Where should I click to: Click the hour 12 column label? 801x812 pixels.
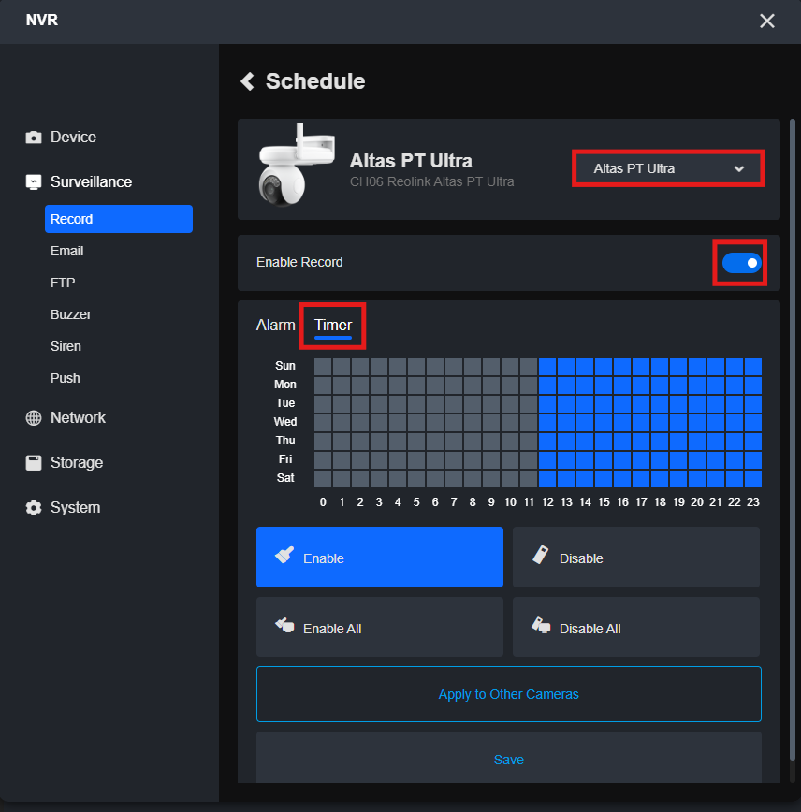547,501
